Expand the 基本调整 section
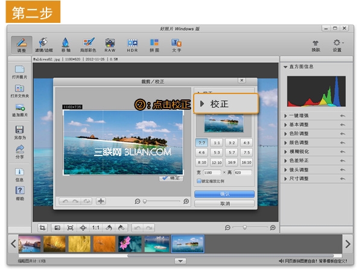Viewport: 362px width, 276px height. click(285, 125)
